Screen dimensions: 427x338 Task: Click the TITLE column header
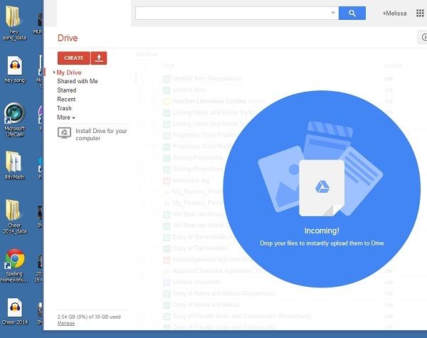pyautogui.click(x=168, y=66)
